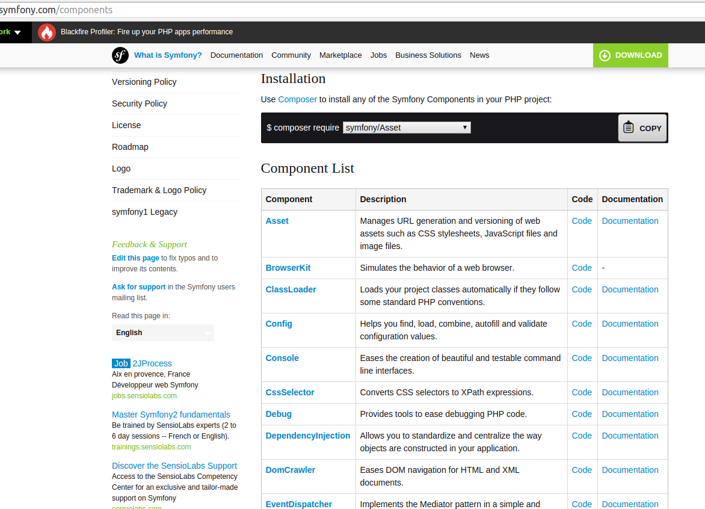Open What is Symfony? menu

coord(168,55)
